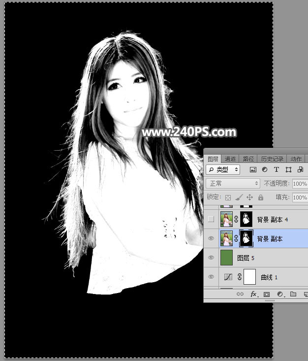Image resolution: width=308 pixels, height=361 pixels.
Task: Filter layers by smart object type
Action: point(301,170)
